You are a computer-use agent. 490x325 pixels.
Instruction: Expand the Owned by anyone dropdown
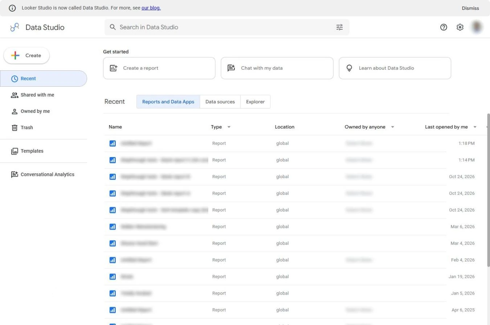point(392,127)
